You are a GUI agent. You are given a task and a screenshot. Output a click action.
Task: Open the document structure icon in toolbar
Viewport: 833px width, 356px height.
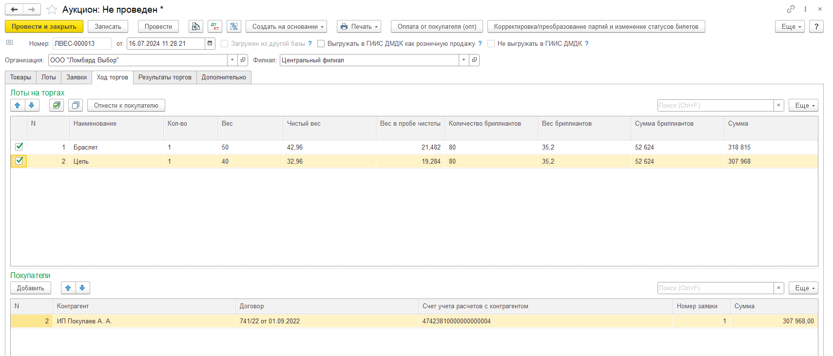tap(196, 26)
